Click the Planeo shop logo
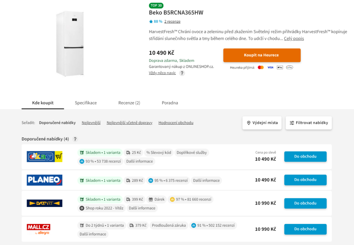 [x=45, y=180]
